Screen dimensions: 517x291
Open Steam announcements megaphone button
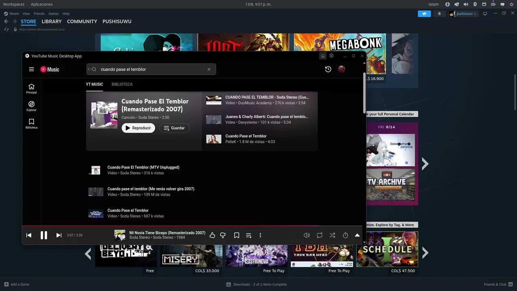[x=424, y=14]
